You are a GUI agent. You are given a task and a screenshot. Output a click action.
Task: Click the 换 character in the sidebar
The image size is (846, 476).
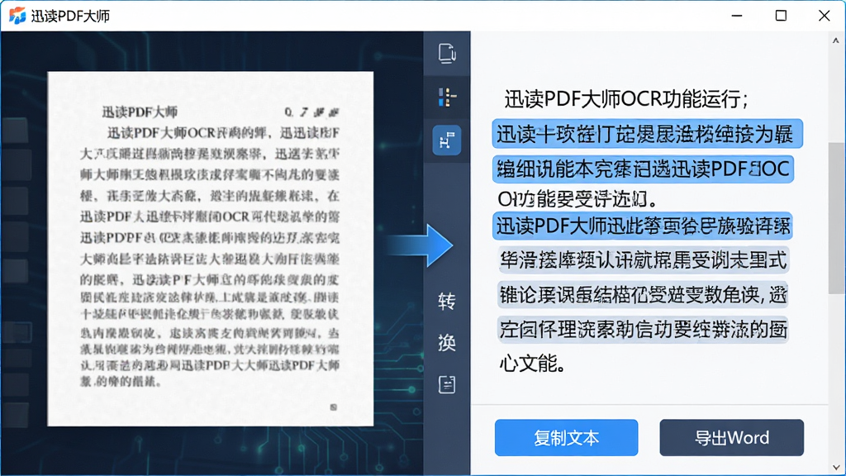click(447, 343)
